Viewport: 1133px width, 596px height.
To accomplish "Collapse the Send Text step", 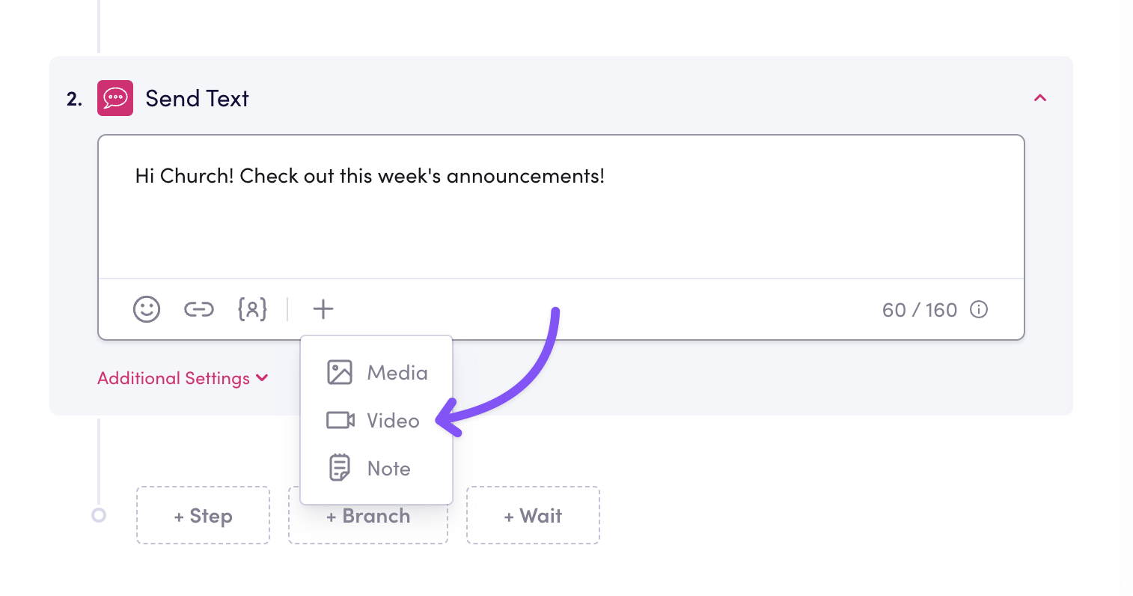I will (1040, 98).
